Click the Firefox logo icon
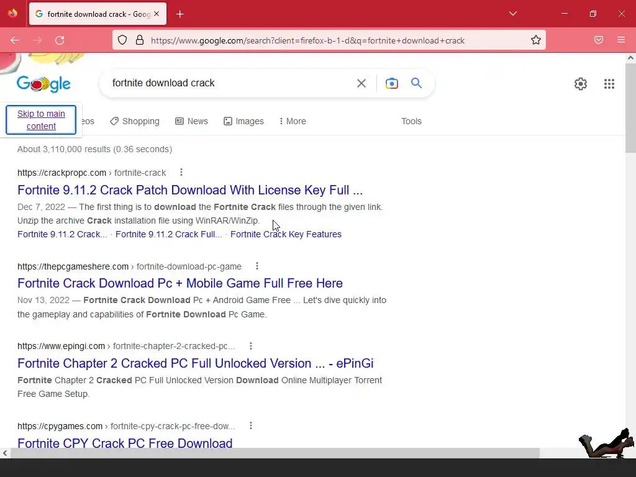Screen dimensions: 636x477 (12, 14)
